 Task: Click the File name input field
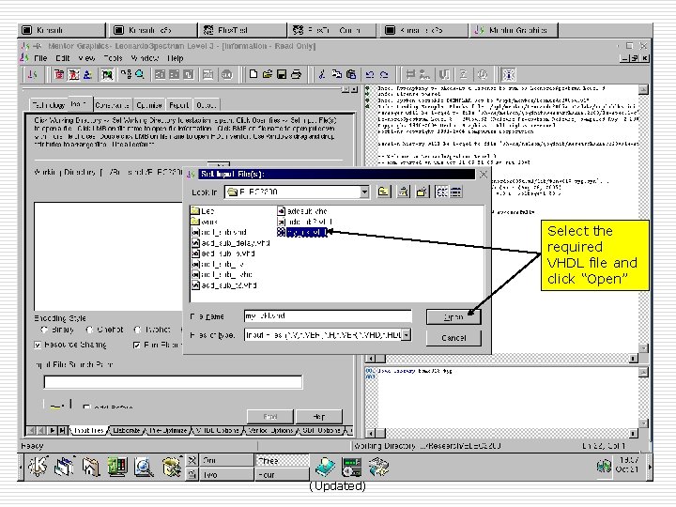(328, 316)
